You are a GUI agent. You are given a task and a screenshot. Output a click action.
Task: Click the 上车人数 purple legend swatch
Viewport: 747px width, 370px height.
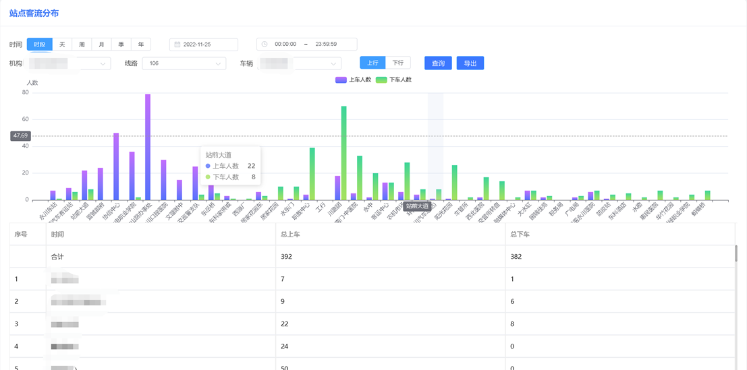(341, 80)
